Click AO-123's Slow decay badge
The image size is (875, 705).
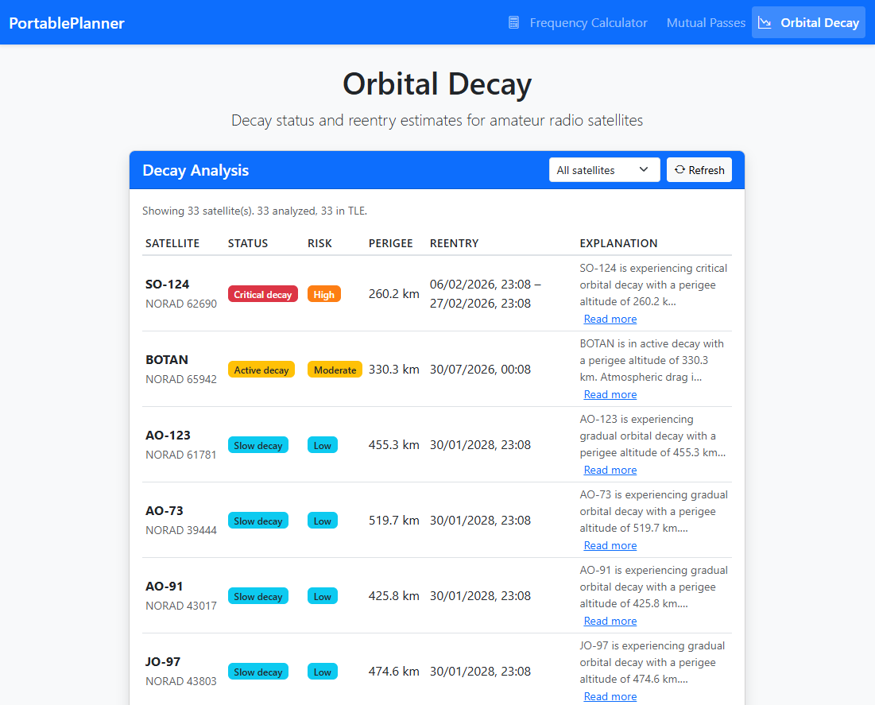[x=257, y=445]
